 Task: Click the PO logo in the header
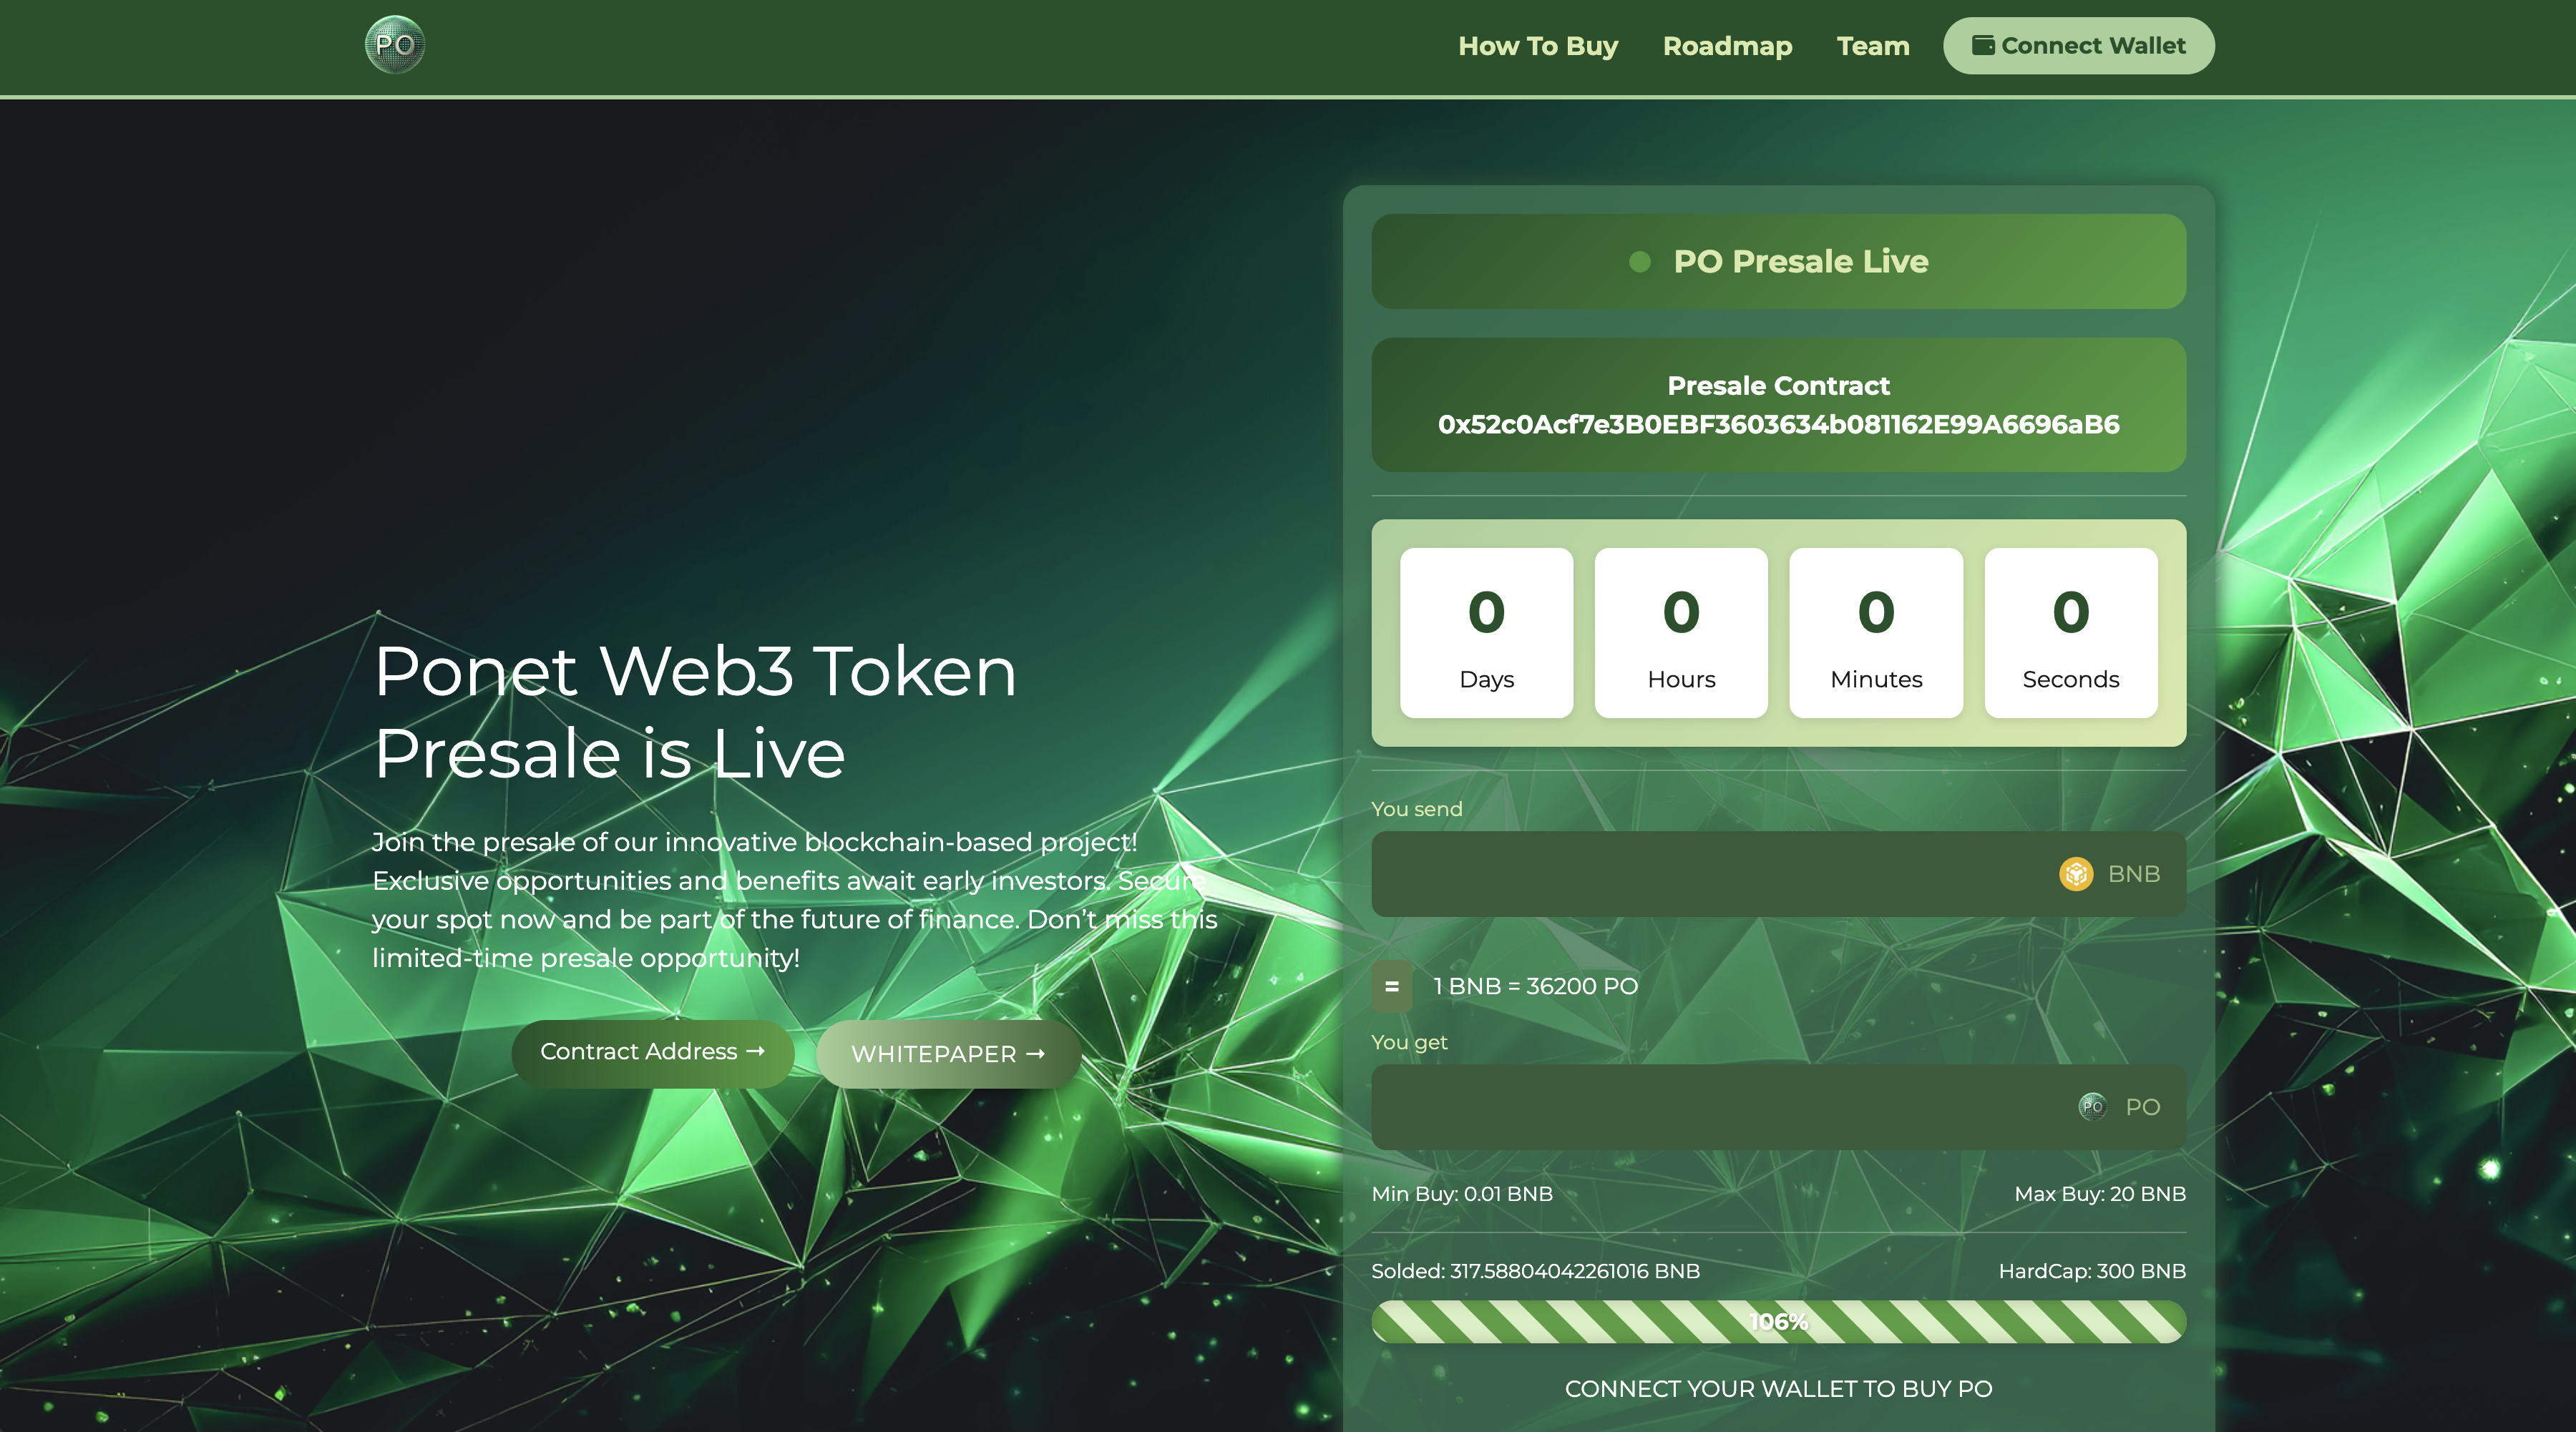pos(395,45)
